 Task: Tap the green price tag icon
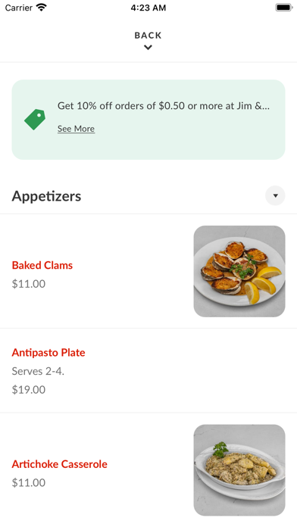[x=35, y=120]
